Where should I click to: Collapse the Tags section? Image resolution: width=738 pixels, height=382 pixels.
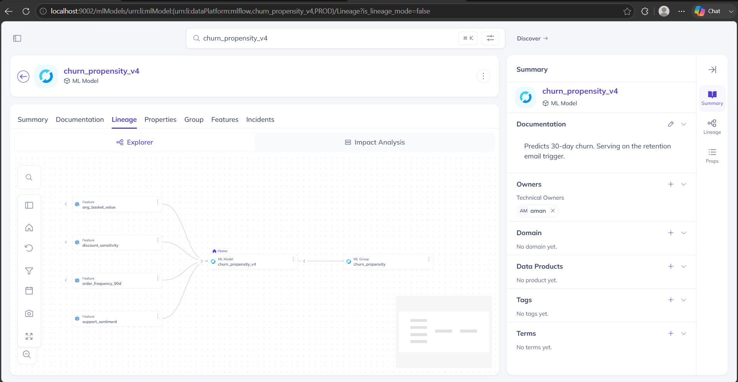tap(684, 300)
